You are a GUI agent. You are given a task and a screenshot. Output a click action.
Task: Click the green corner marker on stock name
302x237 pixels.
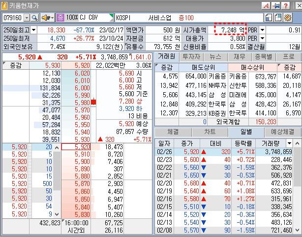(111, 16)
